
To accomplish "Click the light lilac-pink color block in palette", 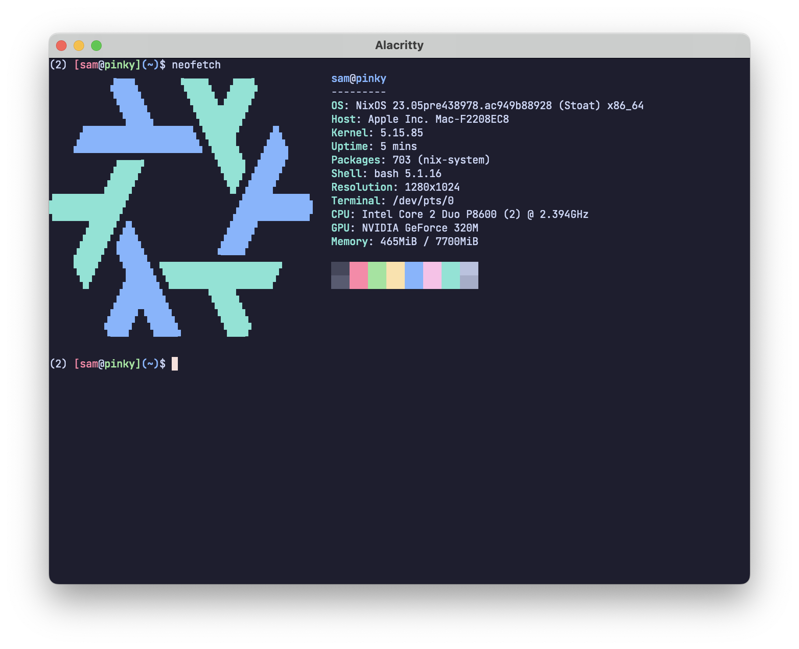I will pyautogui.click(x=432, y=275).
